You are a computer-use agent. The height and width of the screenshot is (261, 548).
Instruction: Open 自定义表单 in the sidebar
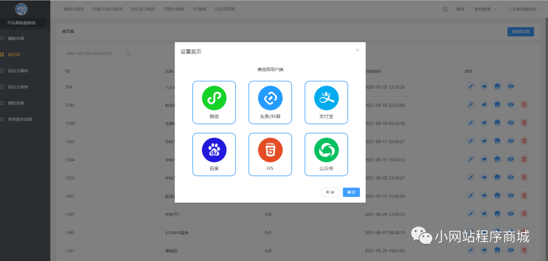(x=18, y=87)
